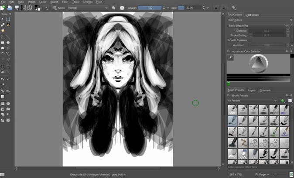Switch to the Channels tab
The image size is (294, 178).
coord(265,90)
